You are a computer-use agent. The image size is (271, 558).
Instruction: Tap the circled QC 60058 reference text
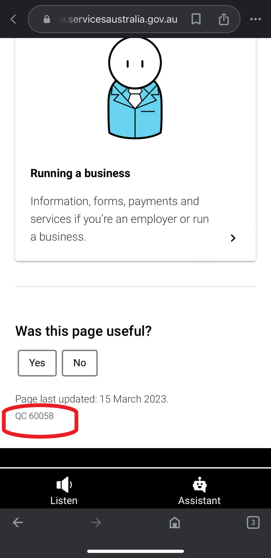click(35, 416)
